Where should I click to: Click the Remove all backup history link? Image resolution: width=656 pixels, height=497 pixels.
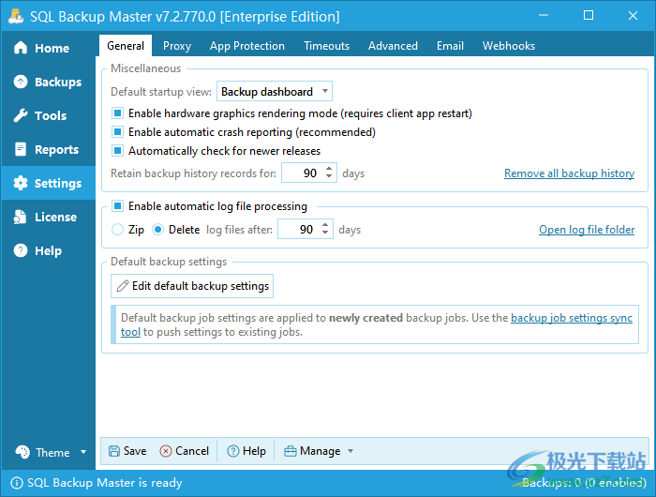[569, 173]
